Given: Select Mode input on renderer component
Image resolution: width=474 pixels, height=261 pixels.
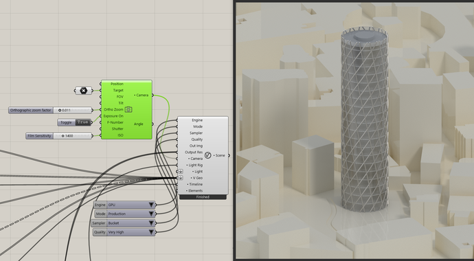Looking at the screenshot, I should (198, 126).
